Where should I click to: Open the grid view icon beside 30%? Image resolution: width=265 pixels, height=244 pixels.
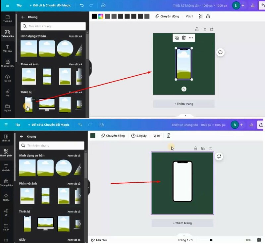coord(260,240)
